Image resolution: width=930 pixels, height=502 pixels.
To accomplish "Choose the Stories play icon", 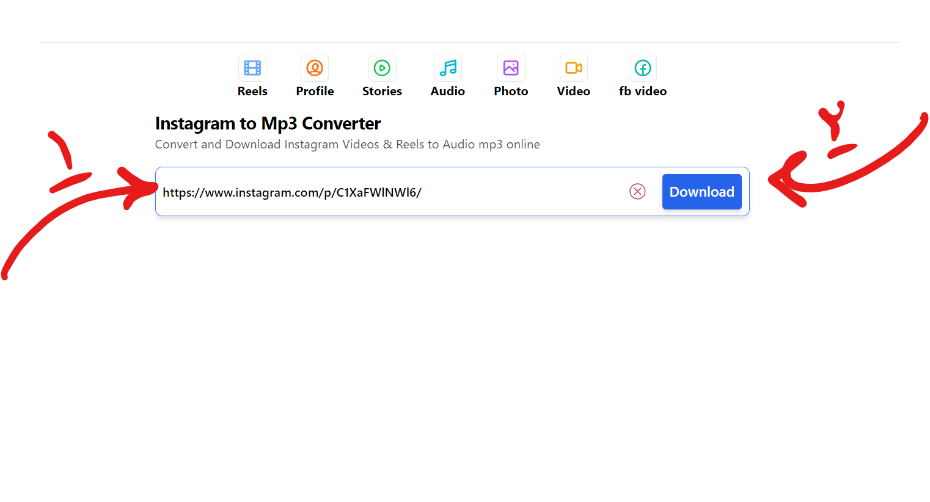I will (382, 68).
